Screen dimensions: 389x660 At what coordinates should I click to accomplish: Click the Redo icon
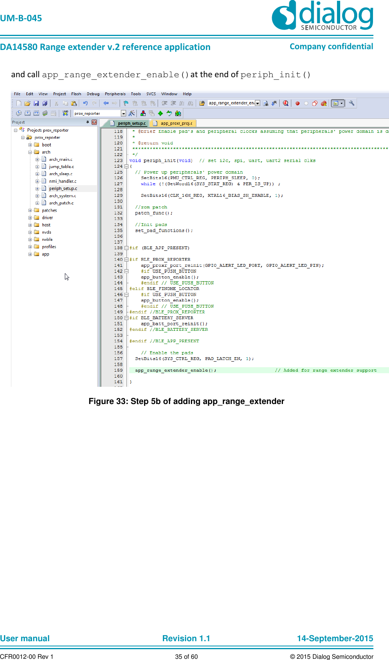point(94,103)
